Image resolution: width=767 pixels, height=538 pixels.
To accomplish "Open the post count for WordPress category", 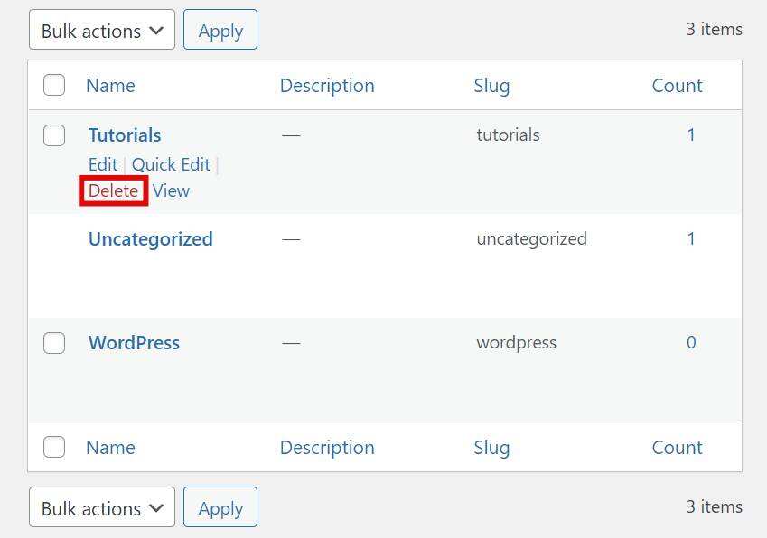I will pyautogui.click(x=691, y=343).
